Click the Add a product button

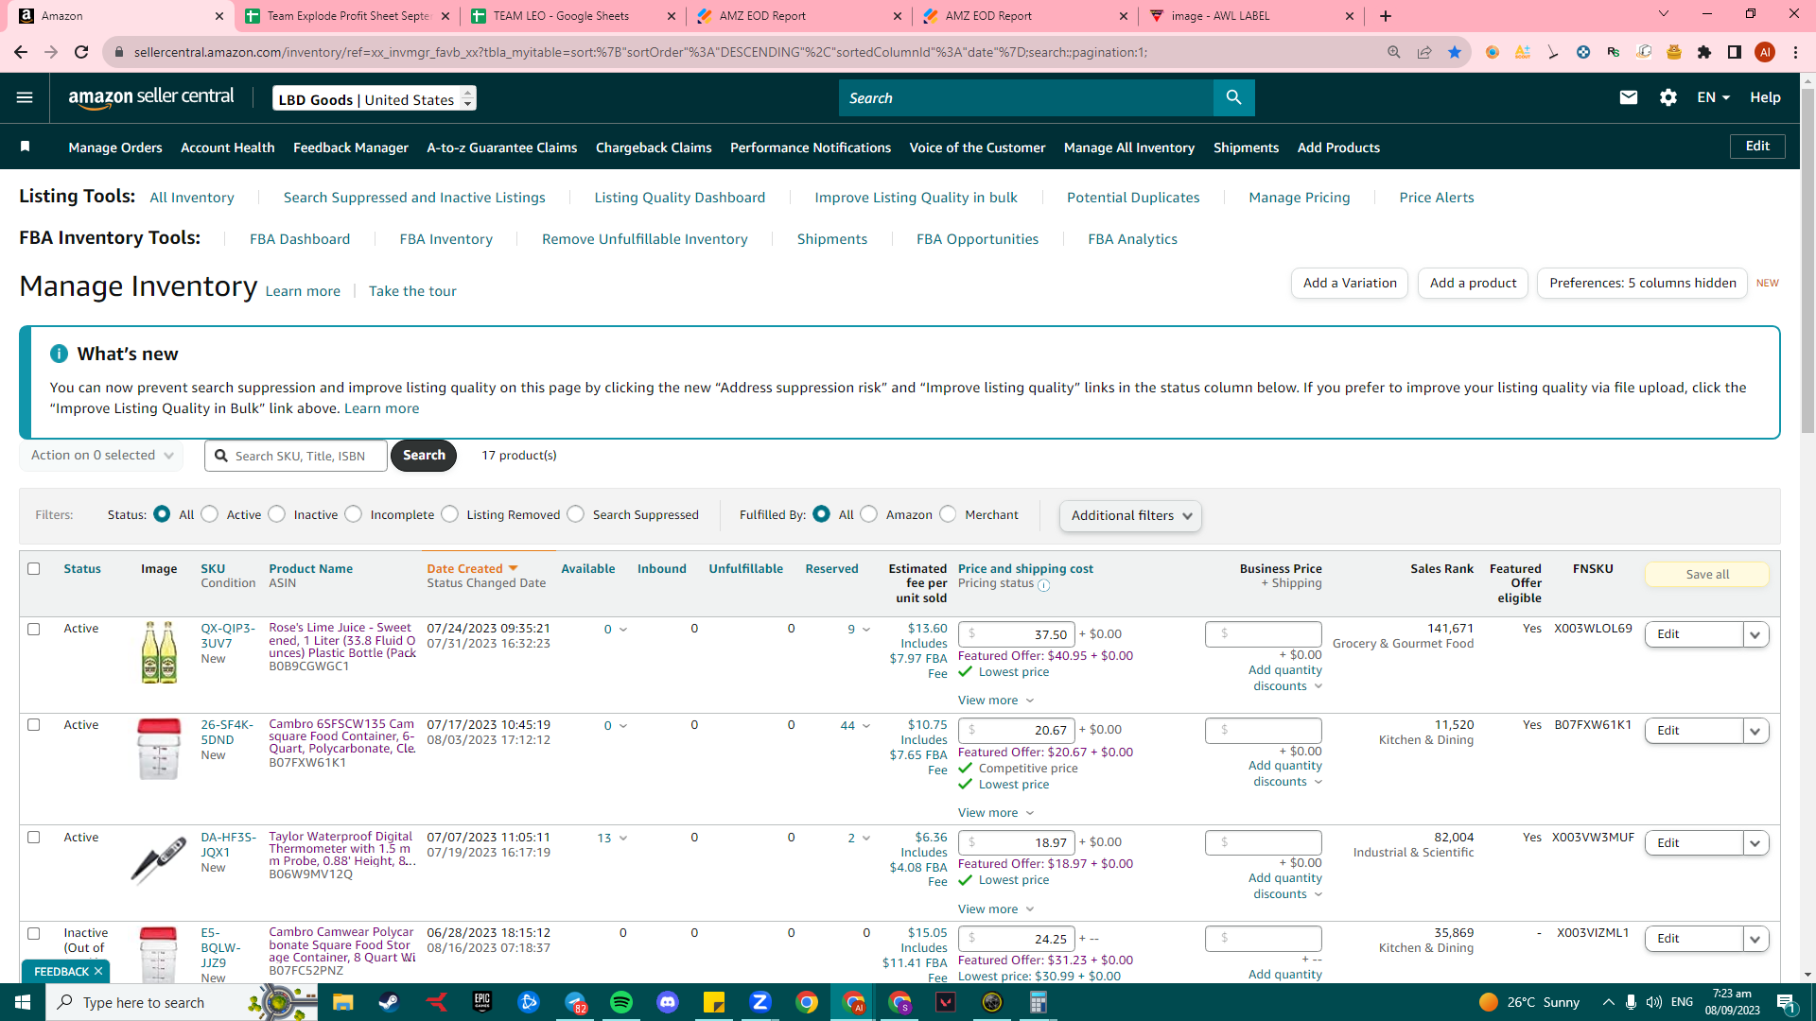[x=1473, y=283]
